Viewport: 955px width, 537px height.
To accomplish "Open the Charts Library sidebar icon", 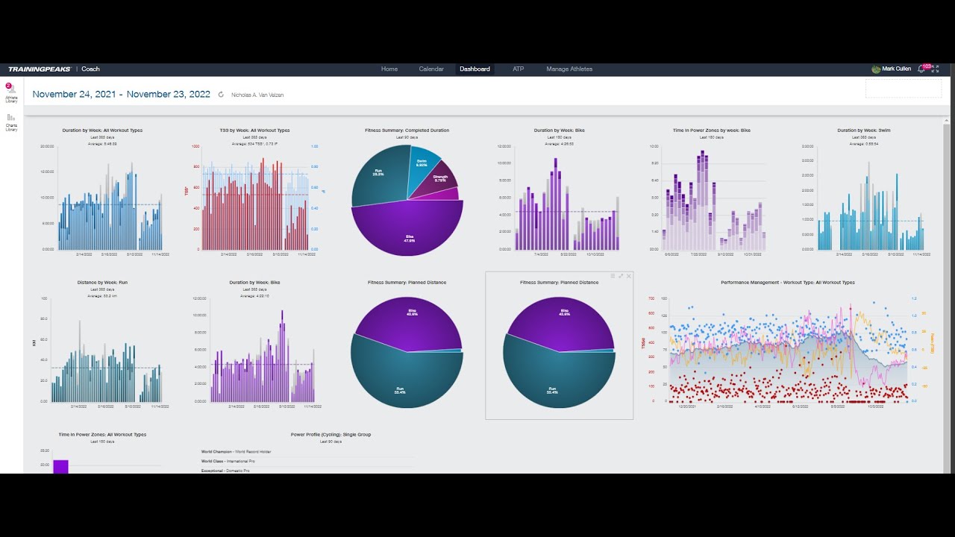I will (11, 122).
